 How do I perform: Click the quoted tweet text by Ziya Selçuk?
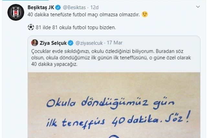click(x=111, y=58)
